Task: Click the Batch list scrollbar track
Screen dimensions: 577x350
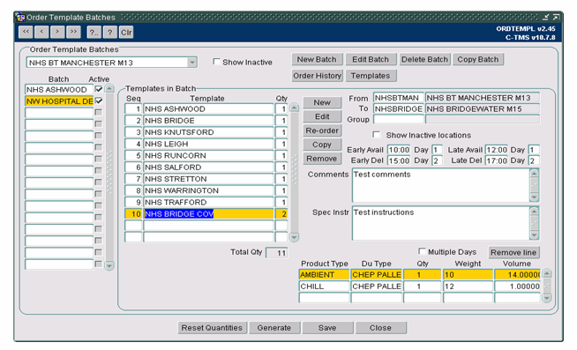Action: [x=109, y=176]
